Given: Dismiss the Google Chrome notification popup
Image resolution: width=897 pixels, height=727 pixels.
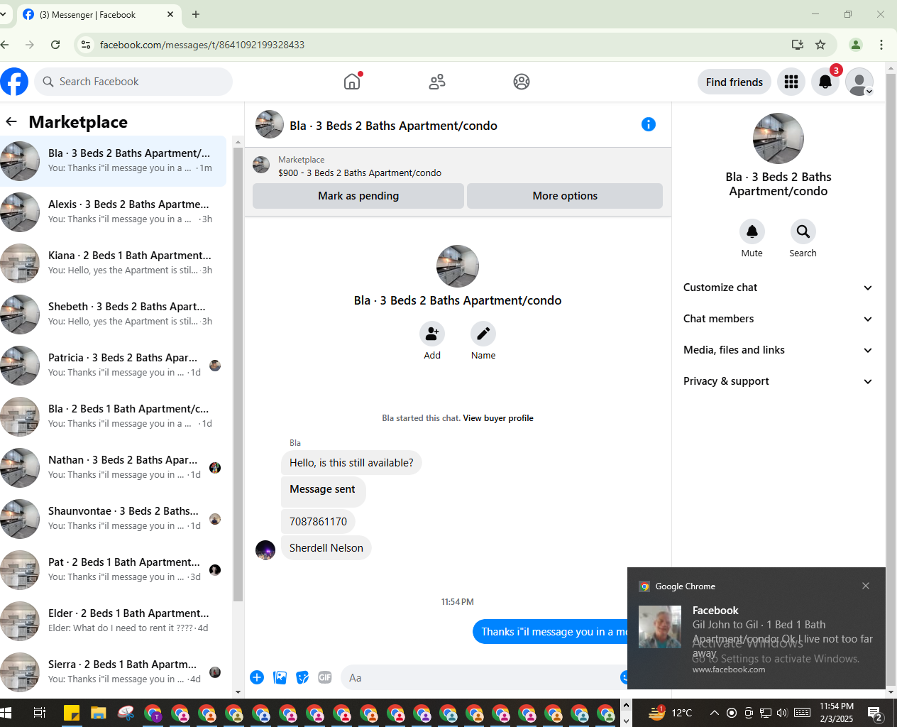Looking at the screenshot, I should [866, 586].
